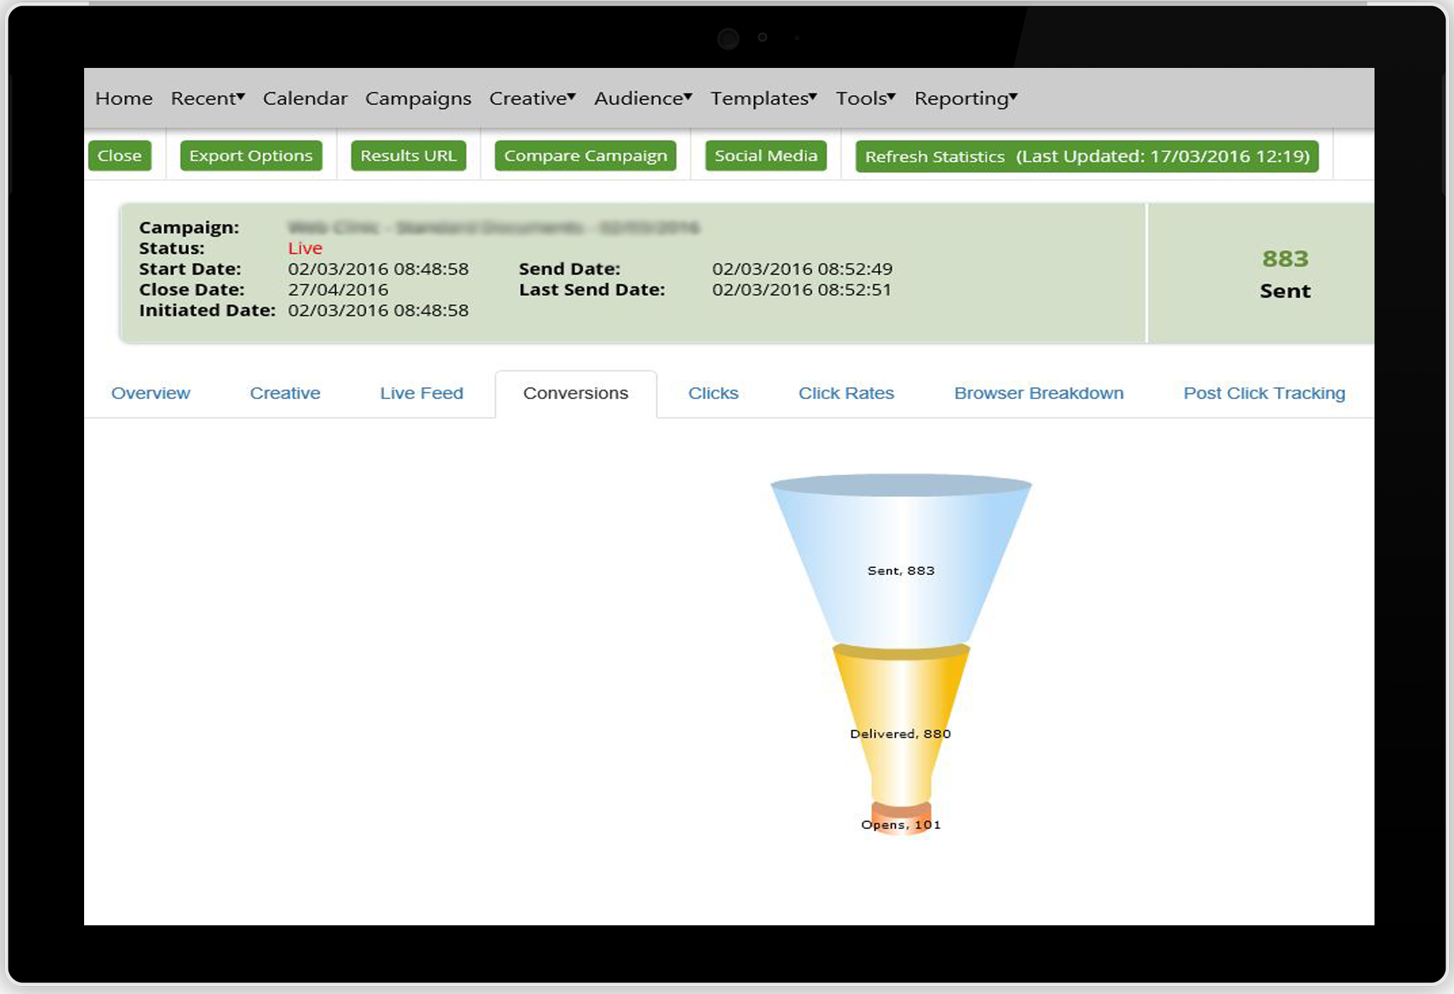
Task: Switch to the Live Feed tab
Action: [421, 393]
